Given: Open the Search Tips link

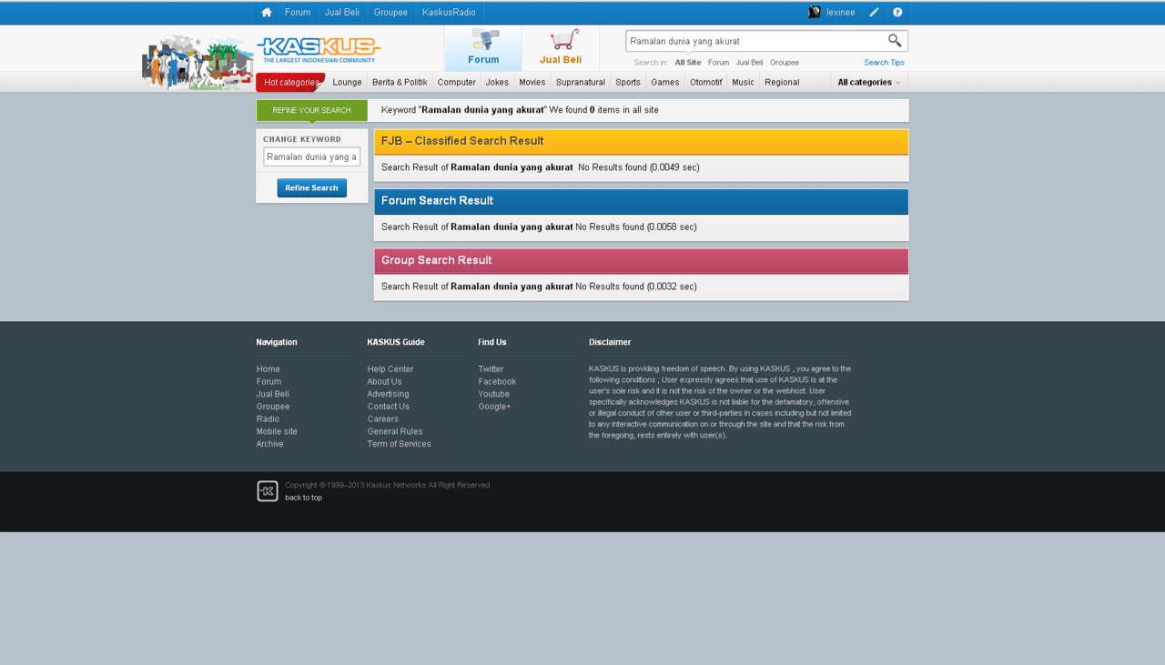Looking at the screenshot, I should click(x=884, y=63).
